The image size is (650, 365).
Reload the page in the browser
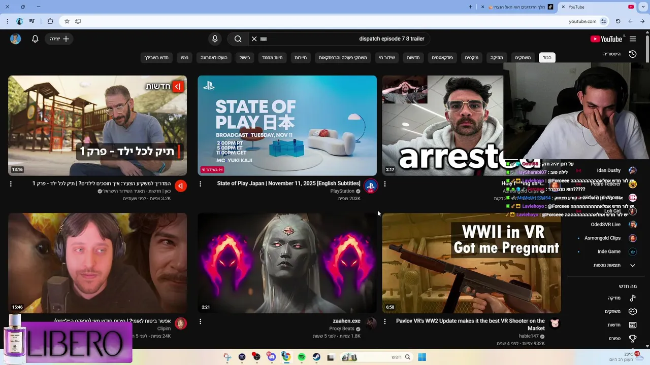click(x=618, y=21)
